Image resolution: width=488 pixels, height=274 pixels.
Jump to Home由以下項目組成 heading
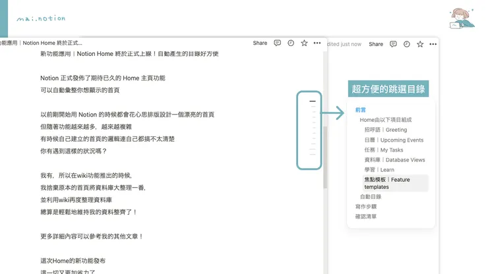pyautogui.click(x=386, y=120)
